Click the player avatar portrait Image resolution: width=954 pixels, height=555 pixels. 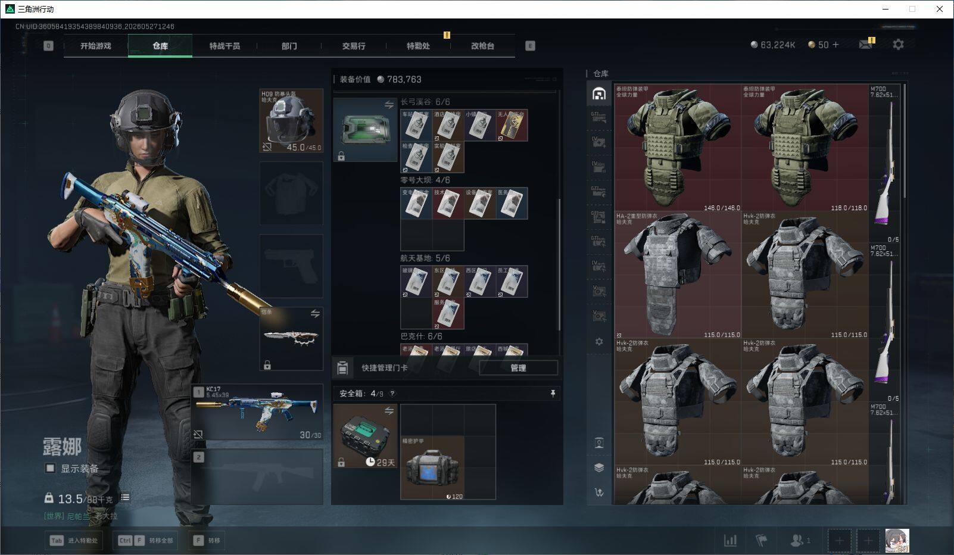click(897, 541)
